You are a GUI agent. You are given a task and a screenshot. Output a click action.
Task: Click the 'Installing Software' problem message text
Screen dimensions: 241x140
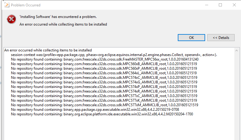58,17
